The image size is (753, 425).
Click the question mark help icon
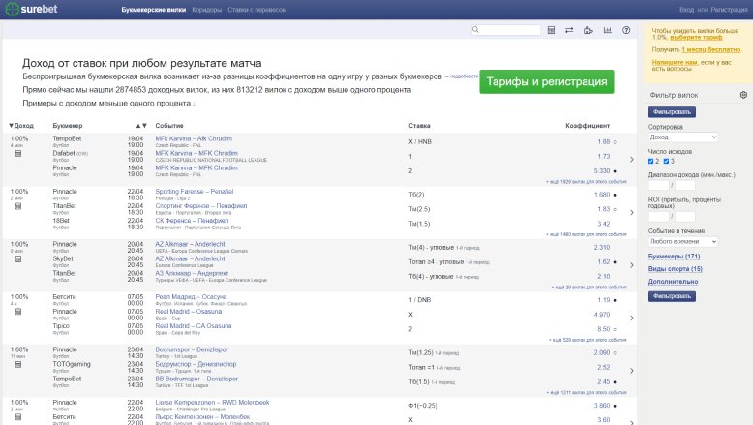(x=626, y=31)
